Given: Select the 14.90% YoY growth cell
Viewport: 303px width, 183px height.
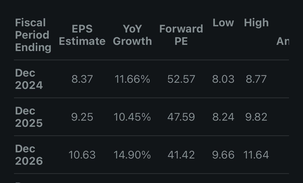Looking at the screenshot, I should (x=132, y=155).
